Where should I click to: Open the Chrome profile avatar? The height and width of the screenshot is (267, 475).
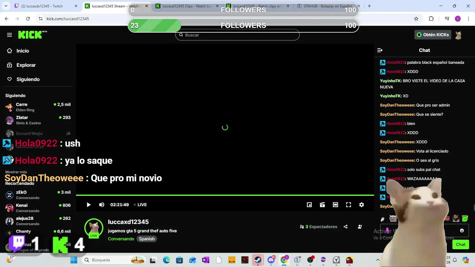tap(458, 19)
